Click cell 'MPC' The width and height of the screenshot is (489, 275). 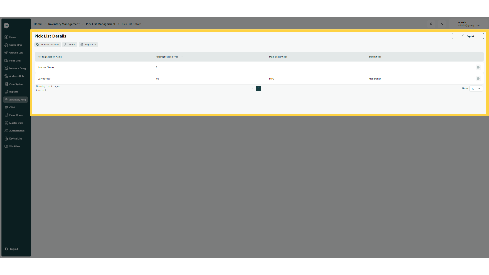pos(272,79)
